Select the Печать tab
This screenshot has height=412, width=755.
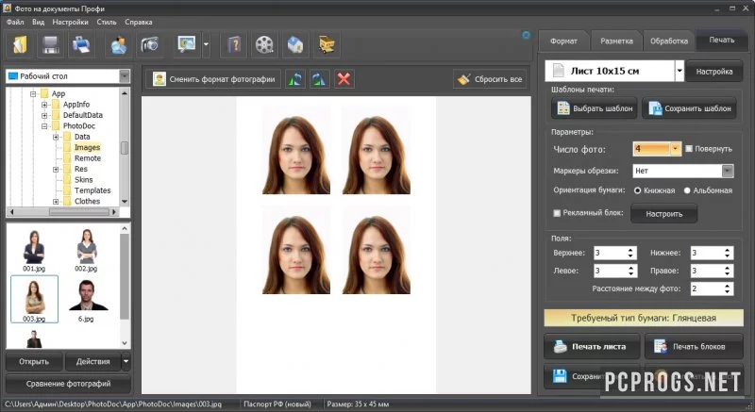pos(721,40)
